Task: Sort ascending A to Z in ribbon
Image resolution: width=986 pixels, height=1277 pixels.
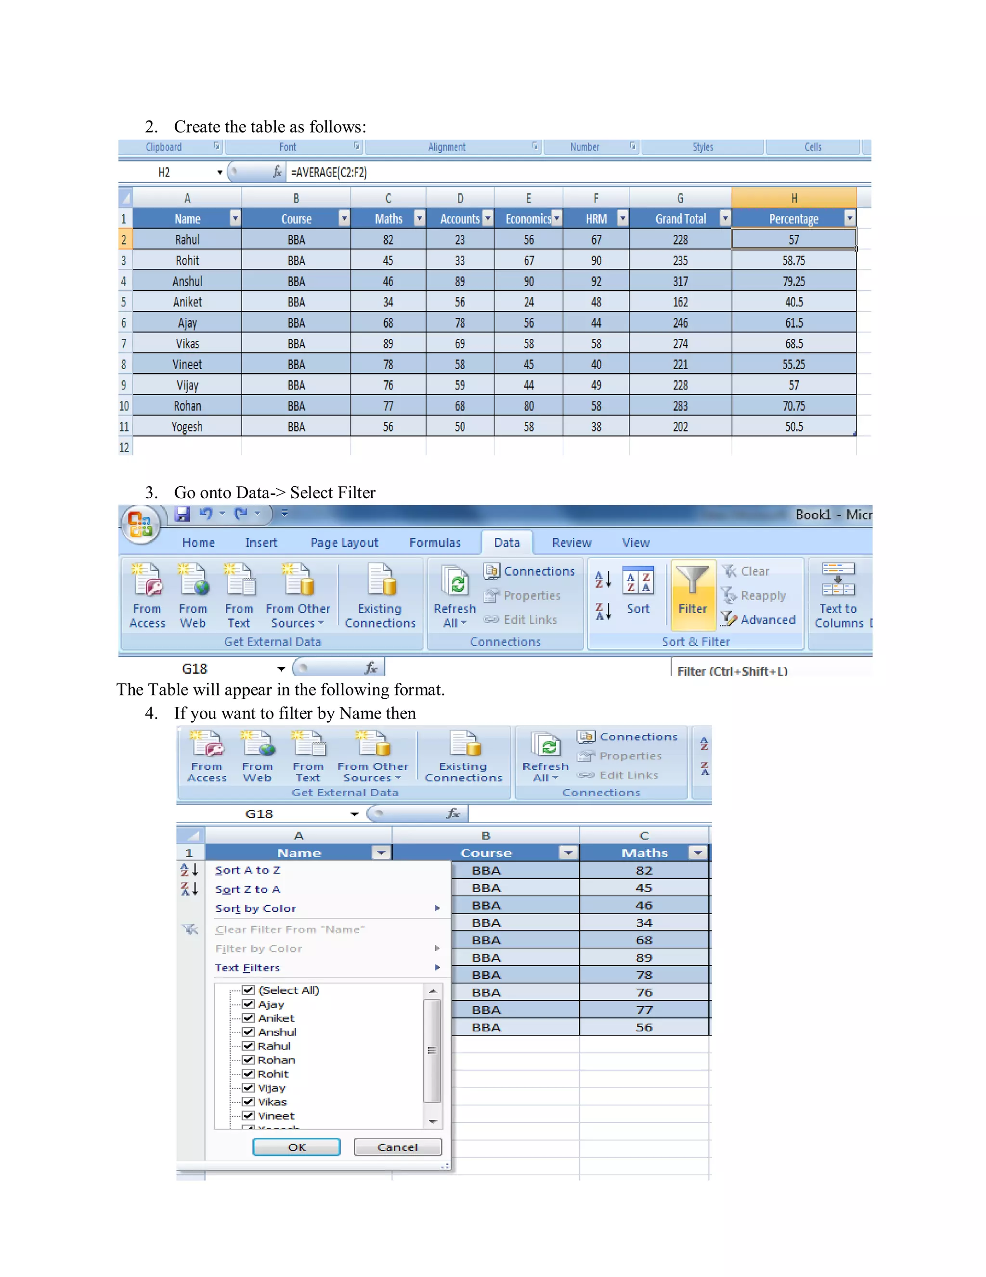Action: (x=603, y=579)
